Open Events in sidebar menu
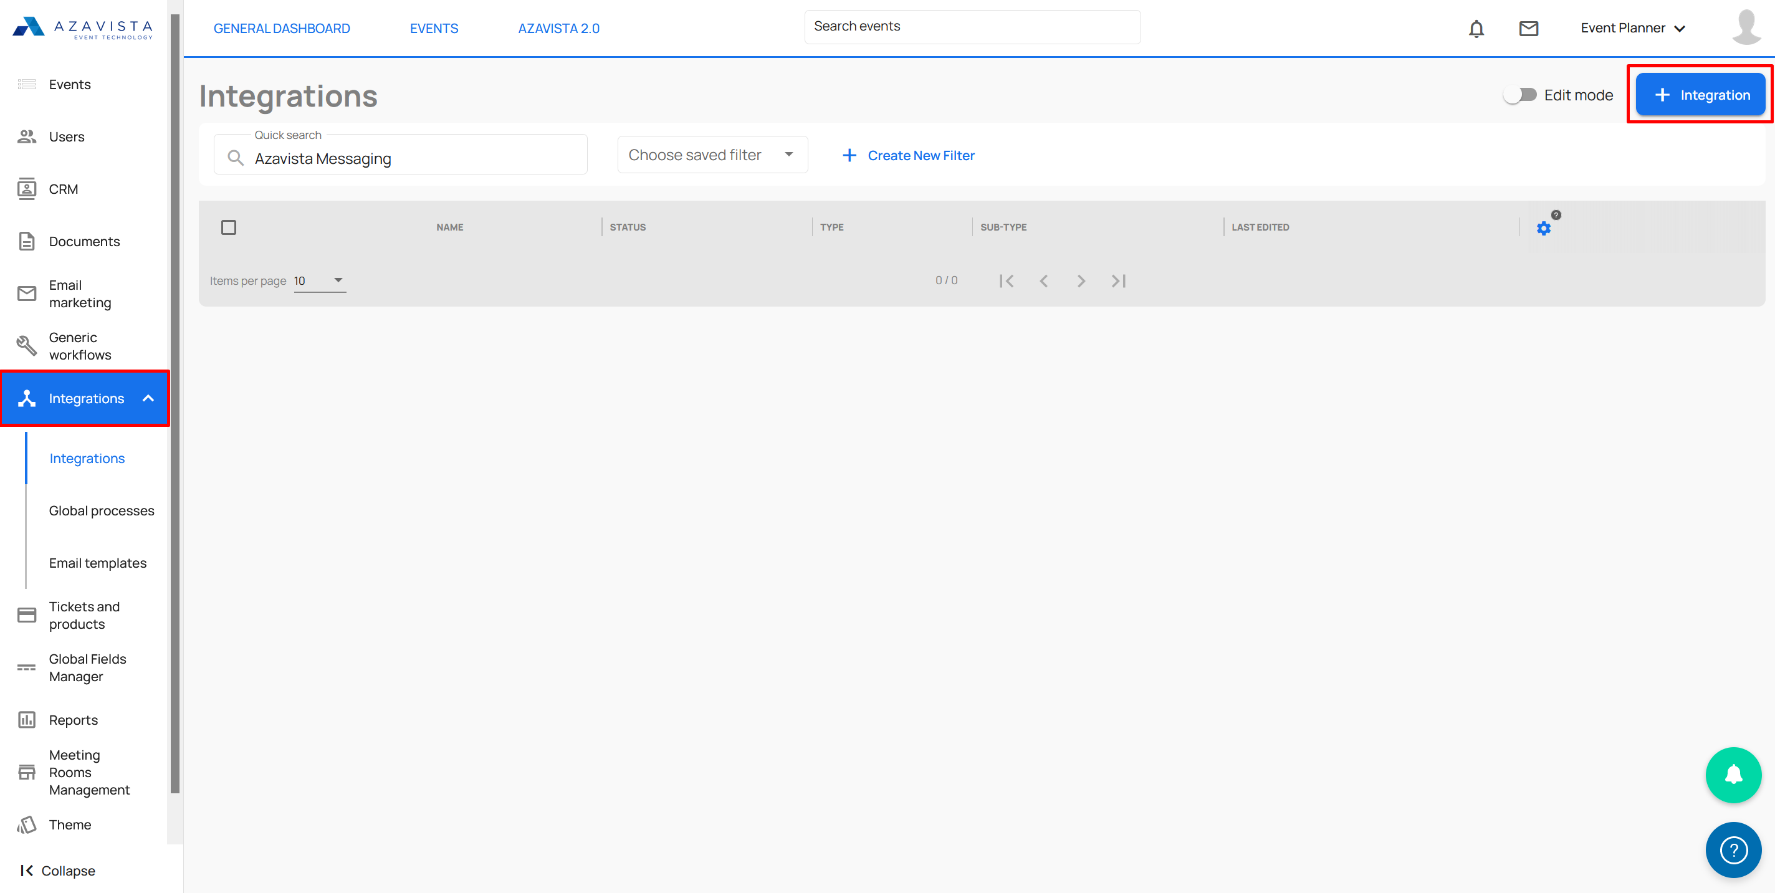This screenshot has height=893, width=1775. (x=70, y=84)
